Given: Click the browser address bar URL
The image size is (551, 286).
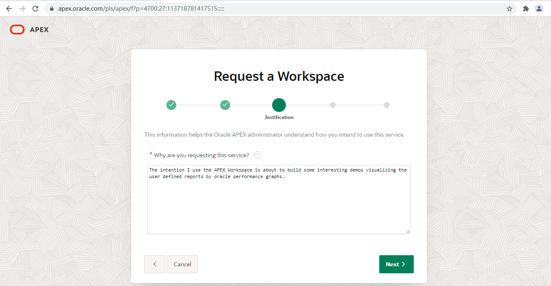Looking at the screenshot, I should [x=141, y=8].
